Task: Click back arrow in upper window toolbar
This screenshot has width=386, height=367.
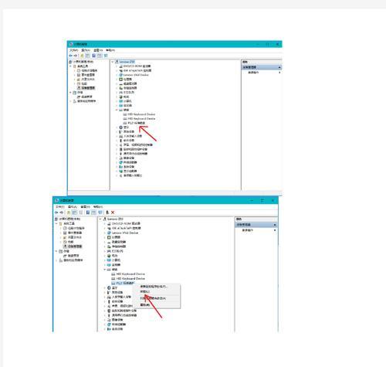Action: [70, 56]
